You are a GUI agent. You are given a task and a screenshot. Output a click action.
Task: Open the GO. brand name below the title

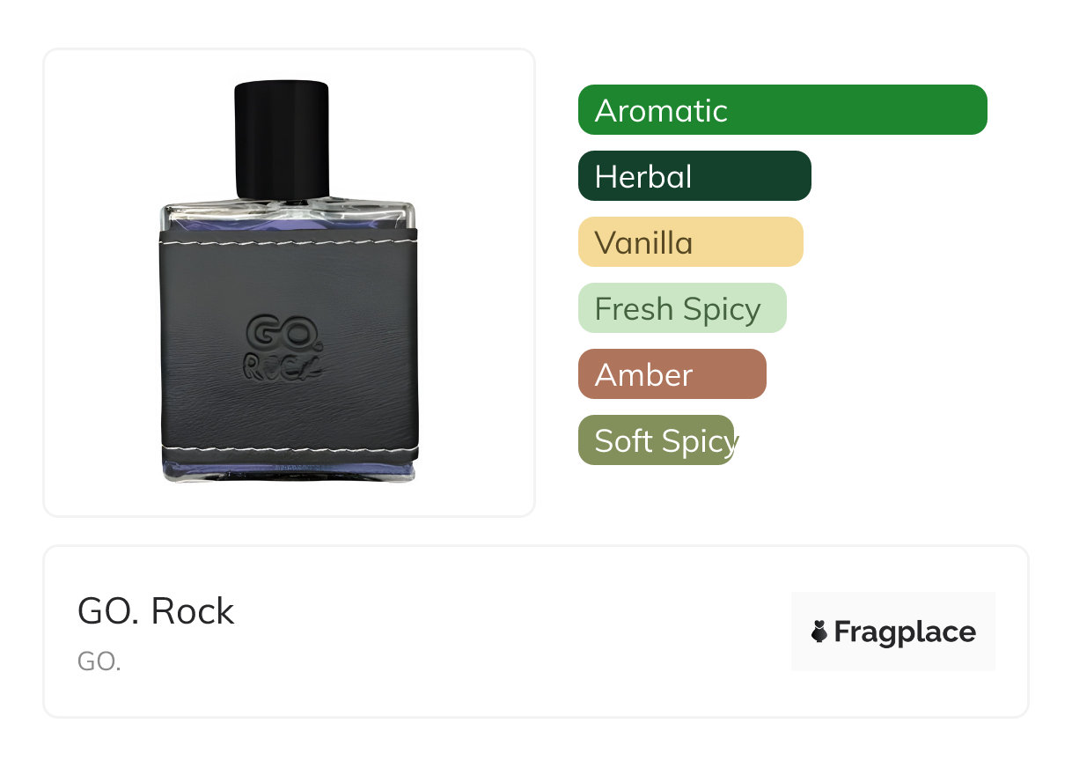coord(99,661)
